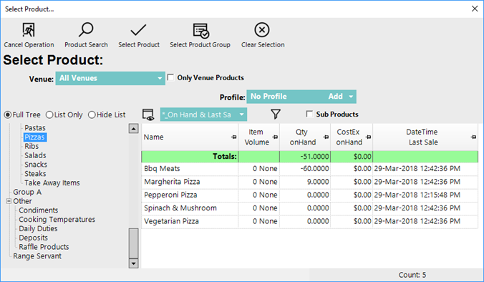Click the -51.0000 totals cell
Screen dimensions: 484x282
[x=305, y=157]
